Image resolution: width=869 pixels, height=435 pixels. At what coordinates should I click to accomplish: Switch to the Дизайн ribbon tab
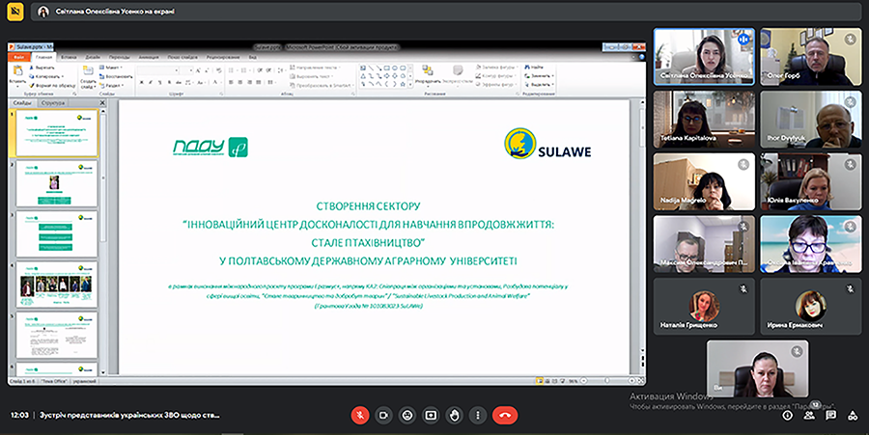pyautogui.click(x=93, y=57)
